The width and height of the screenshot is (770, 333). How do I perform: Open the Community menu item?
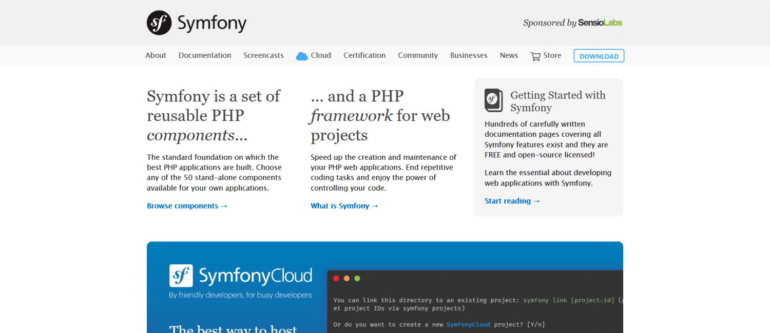click(417, 55)
